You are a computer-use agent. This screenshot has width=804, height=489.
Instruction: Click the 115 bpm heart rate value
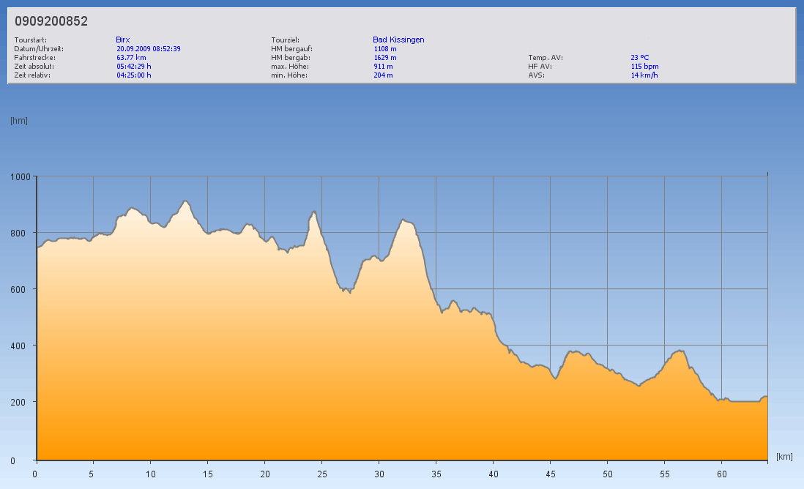coord(644,66)
